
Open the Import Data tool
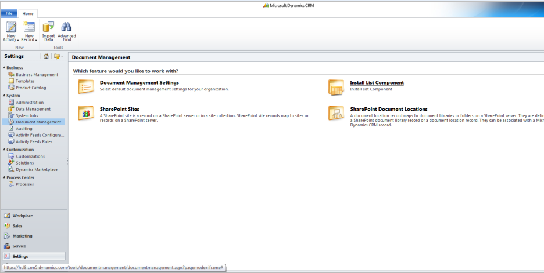click(49, 27)
